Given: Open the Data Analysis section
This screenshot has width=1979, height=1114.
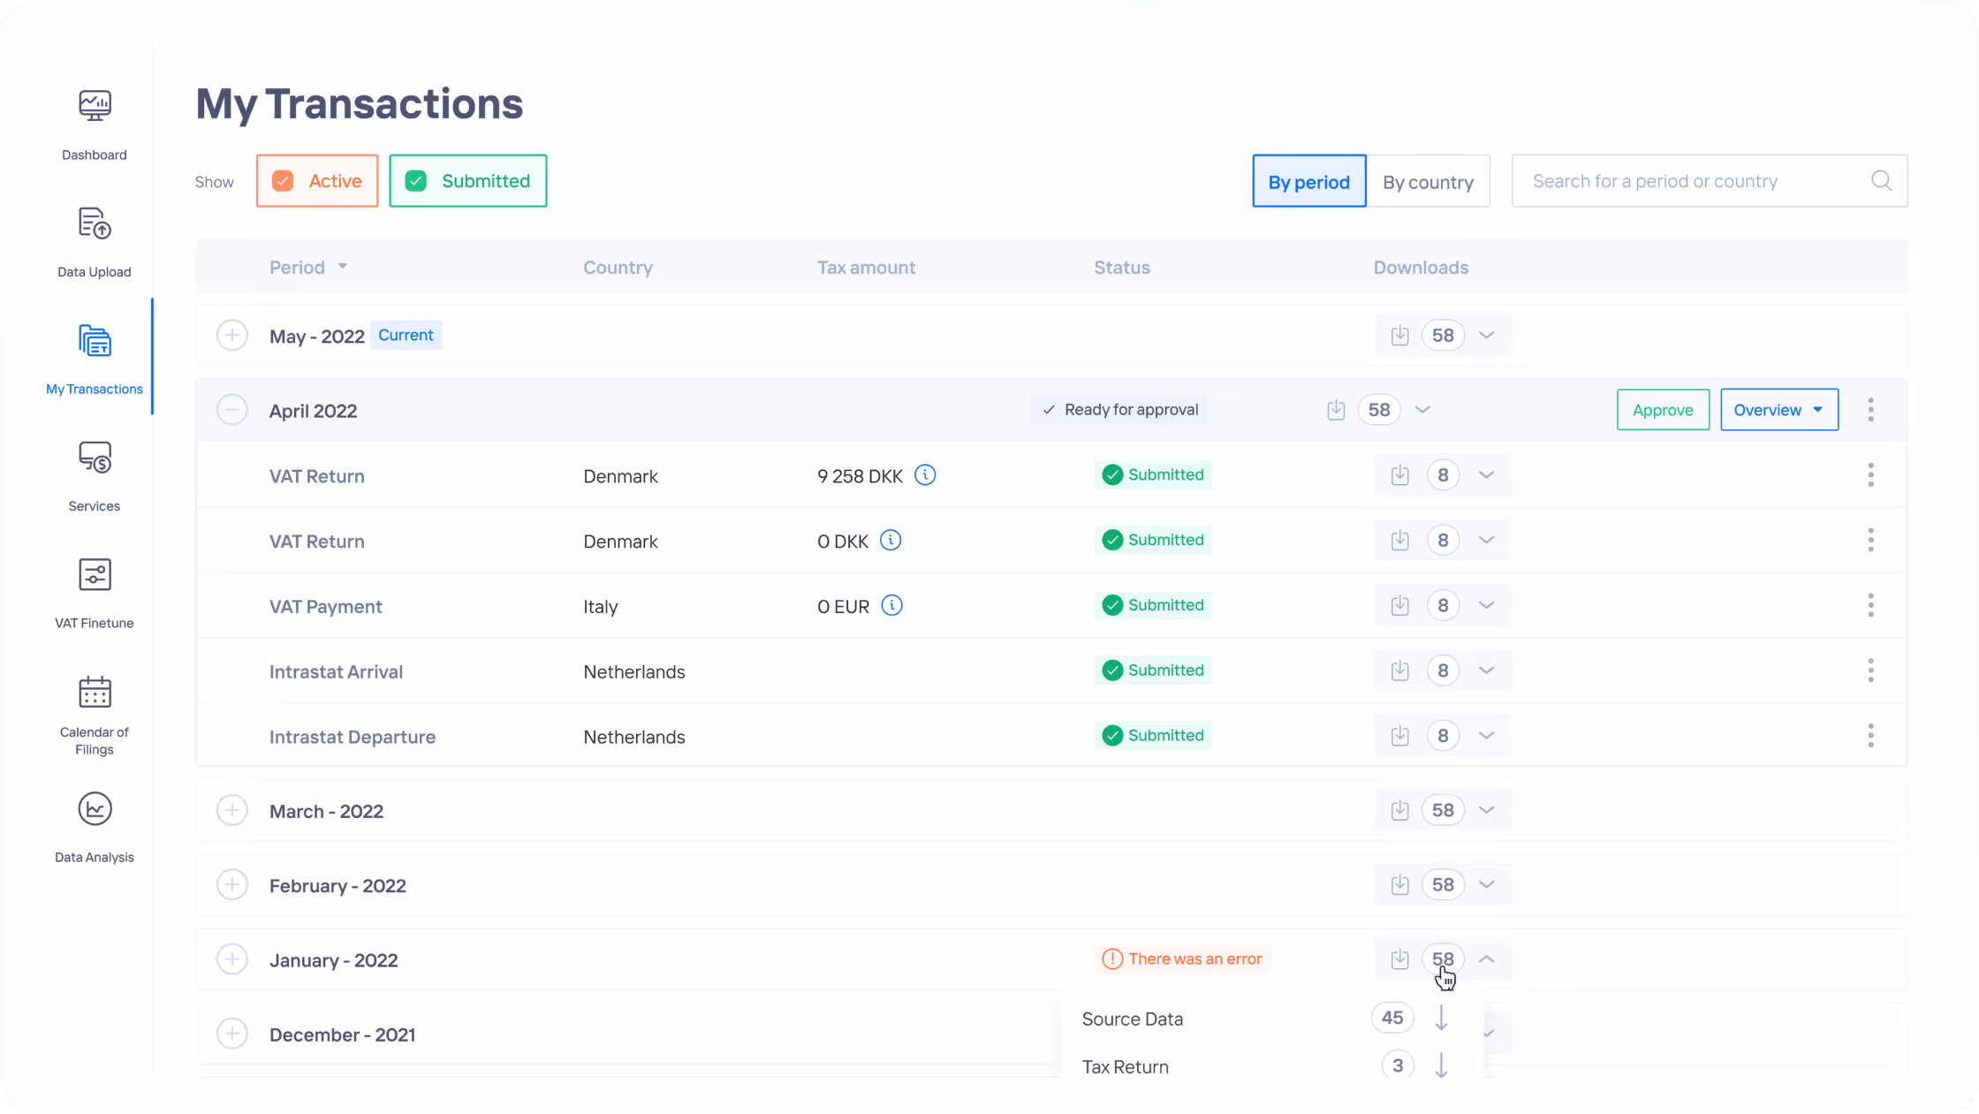Looking at the screenshot, I should point(95,810).
